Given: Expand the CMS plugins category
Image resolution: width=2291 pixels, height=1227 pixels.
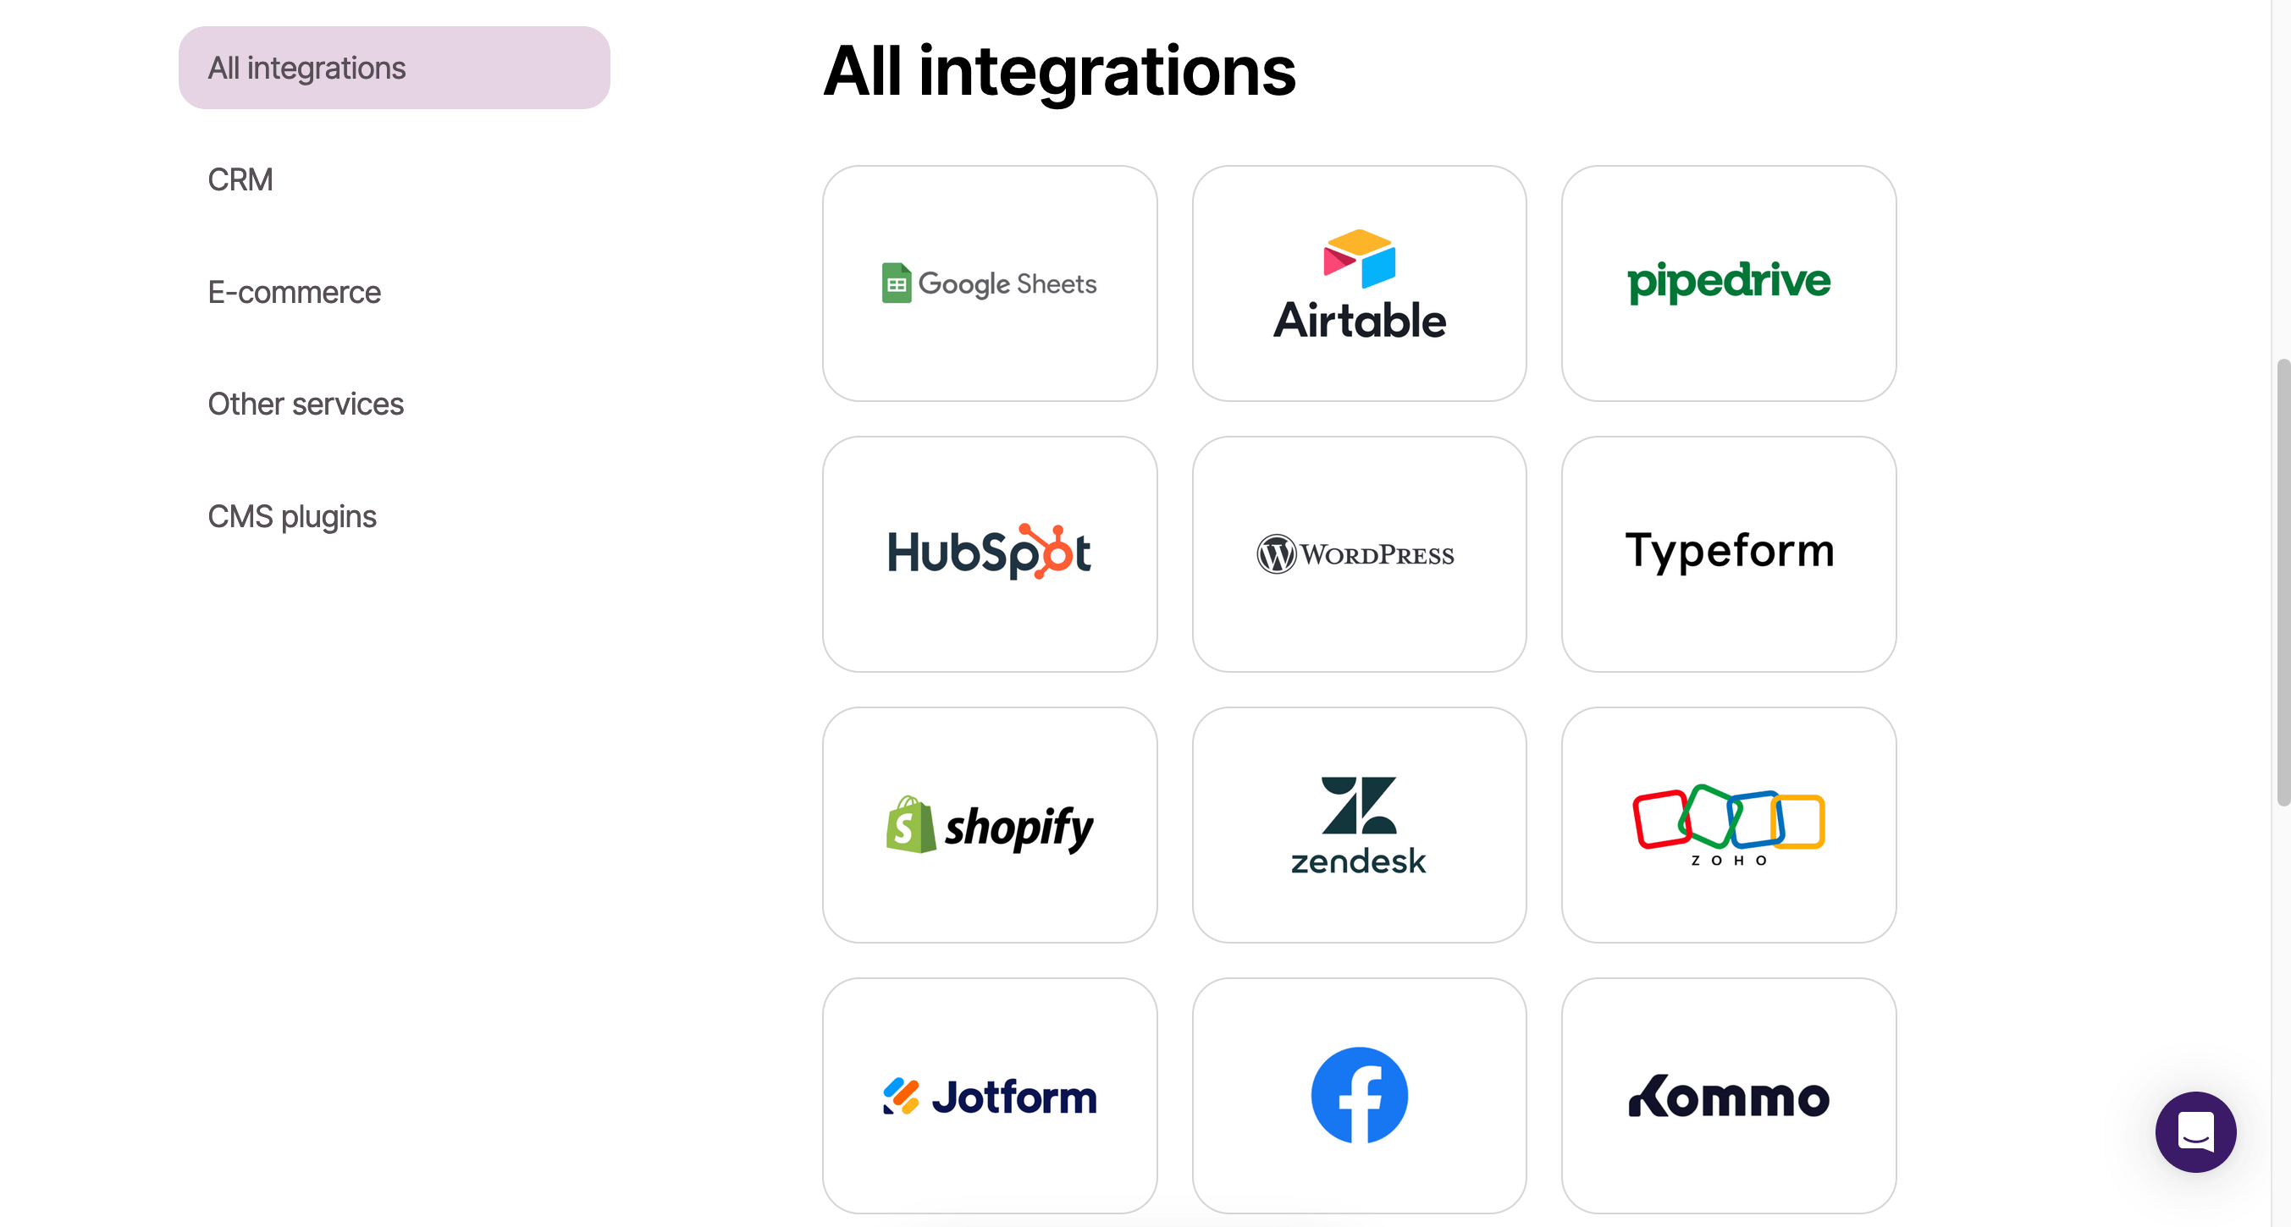Looking at the screenshot, I should coord(292,516).
